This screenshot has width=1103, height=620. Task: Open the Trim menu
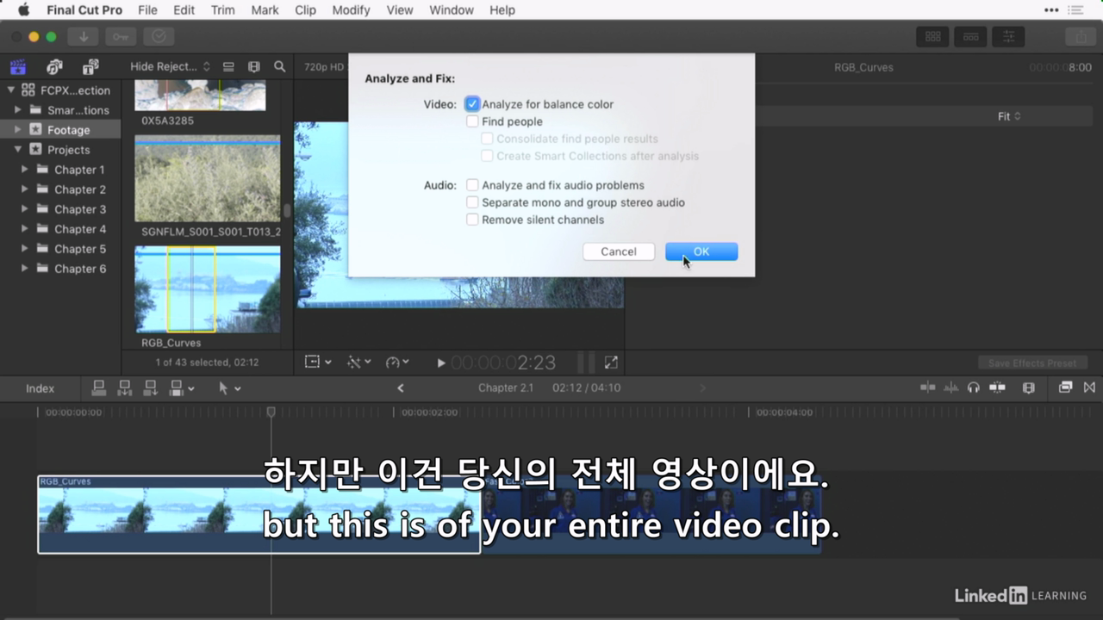click(x=222, y=10)
